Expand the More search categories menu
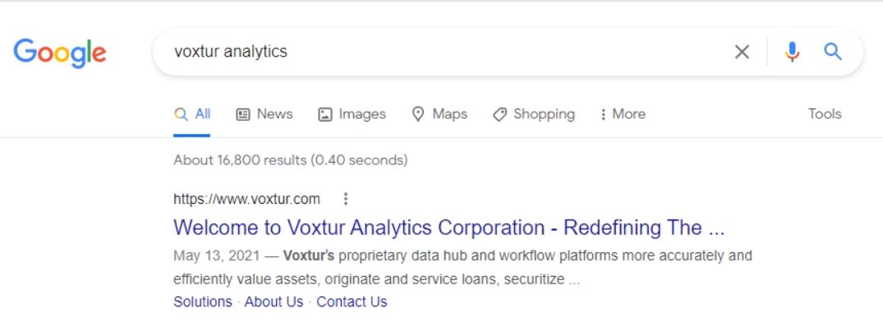This screenshot has width=883, height=327. click(x=623, y=114)
